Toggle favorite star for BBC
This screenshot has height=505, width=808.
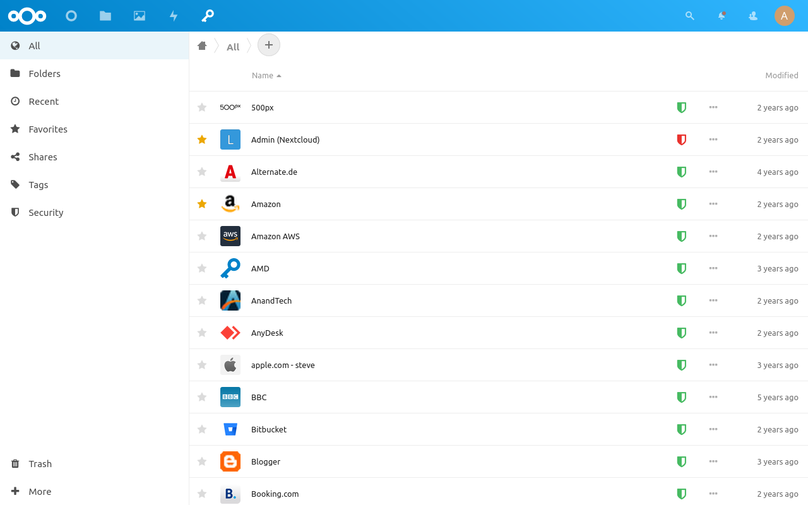202,397
